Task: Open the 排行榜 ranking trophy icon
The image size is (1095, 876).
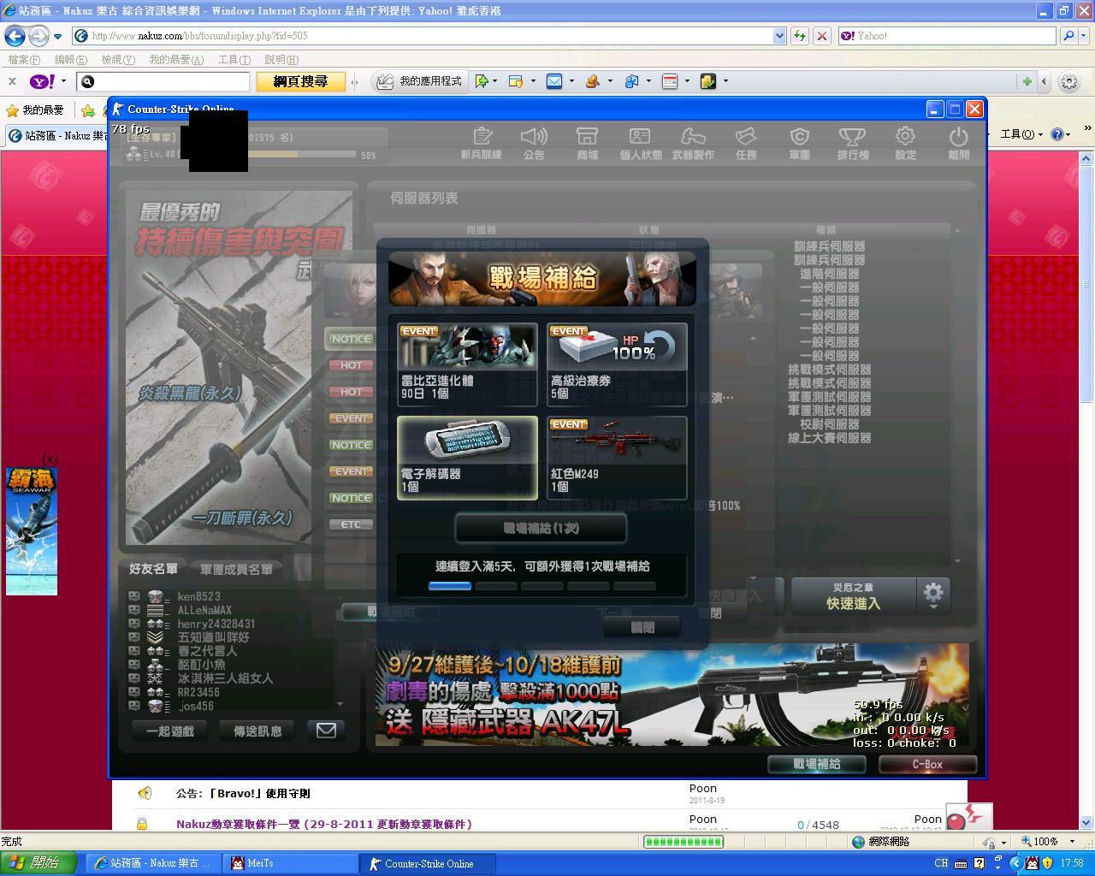Action: coord(853,143)
